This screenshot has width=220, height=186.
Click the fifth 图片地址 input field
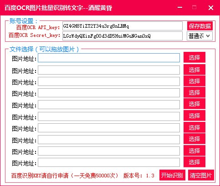pyautogui.click(x=109, y=105)
